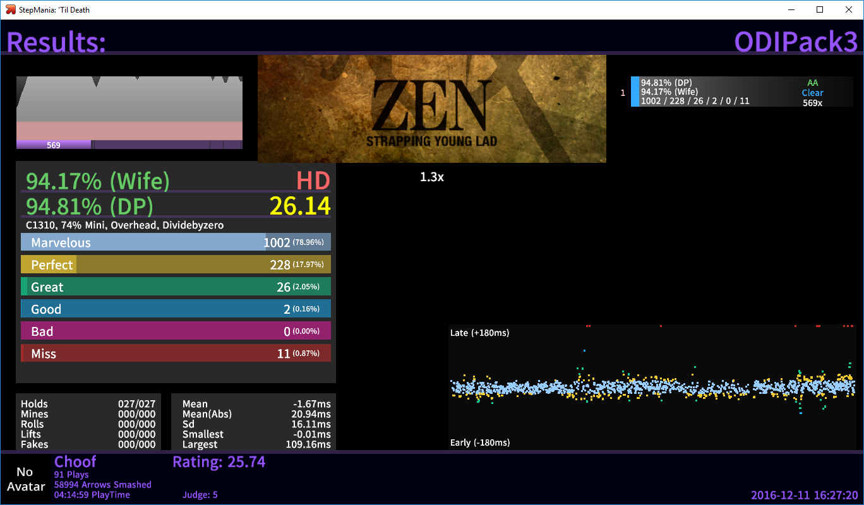This screenshot has height=505, width=864.
Task: Click the 94.17% (Wife) score text
Action: (98, 181)
